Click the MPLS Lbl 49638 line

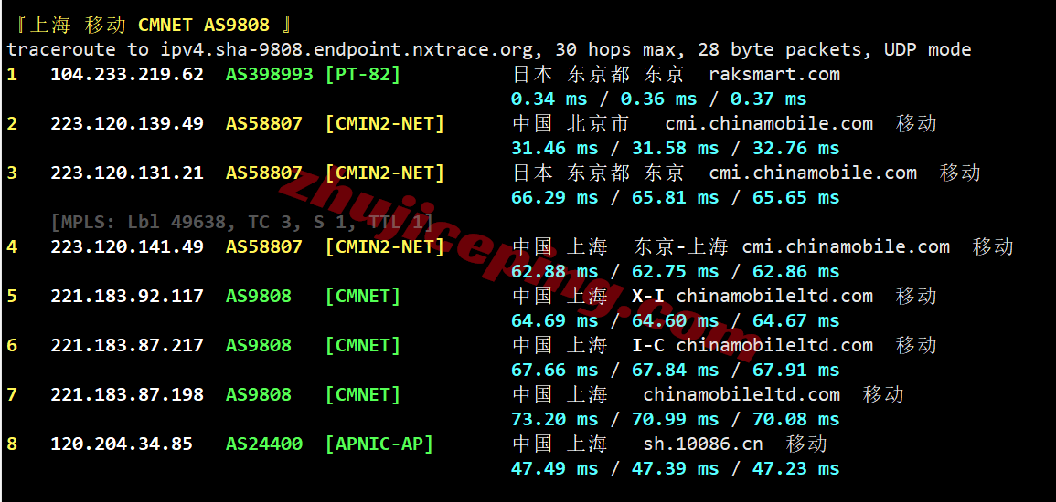click(241, 222)
